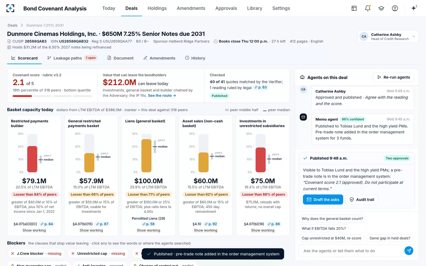Click the Draft the asks button
426x266 pixels.
point(323,199)
